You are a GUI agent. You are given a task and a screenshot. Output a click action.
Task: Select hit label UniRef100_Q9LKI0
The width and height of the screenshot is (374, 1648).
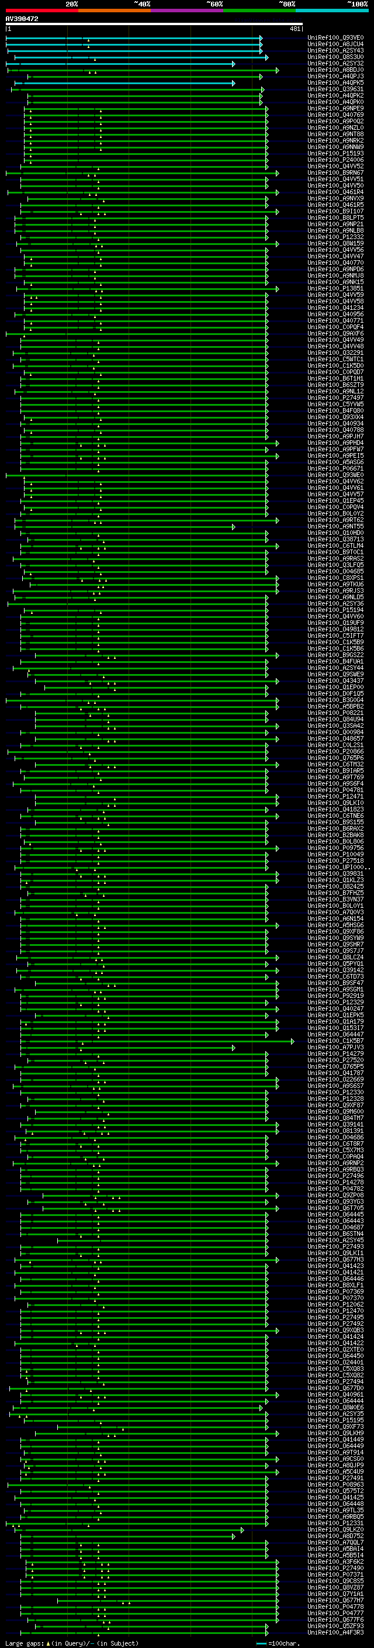[x=335, y=803]
